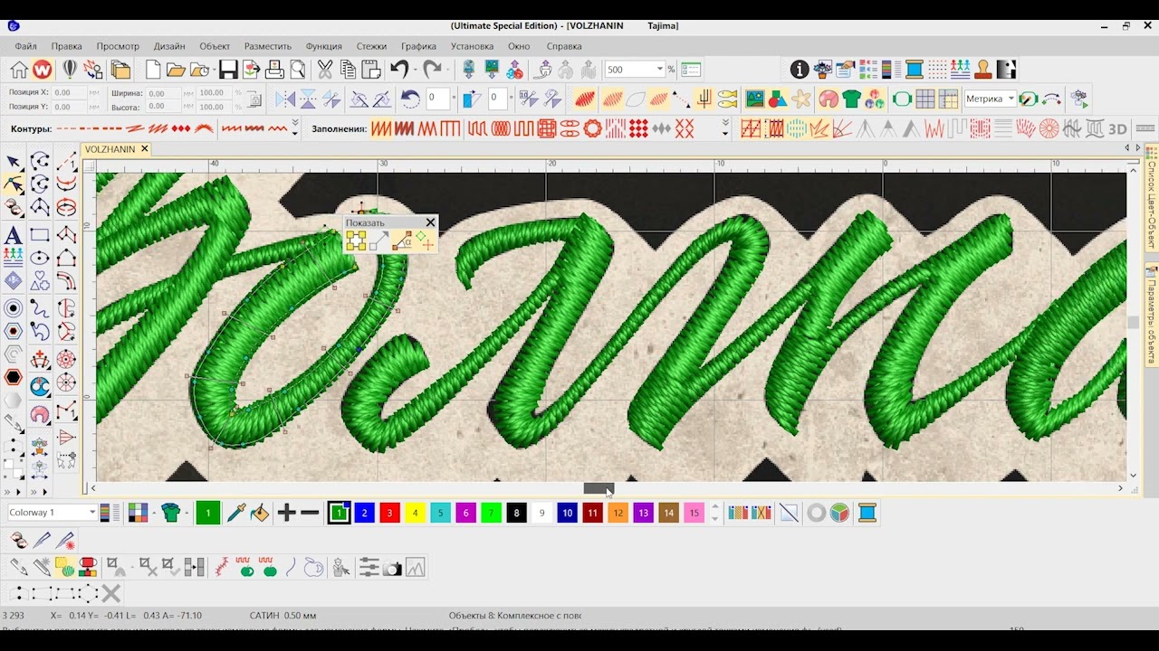Close the Показать floating toolbar
The height and width of the screenshot is (651, 1159).
tap(430, 222)
